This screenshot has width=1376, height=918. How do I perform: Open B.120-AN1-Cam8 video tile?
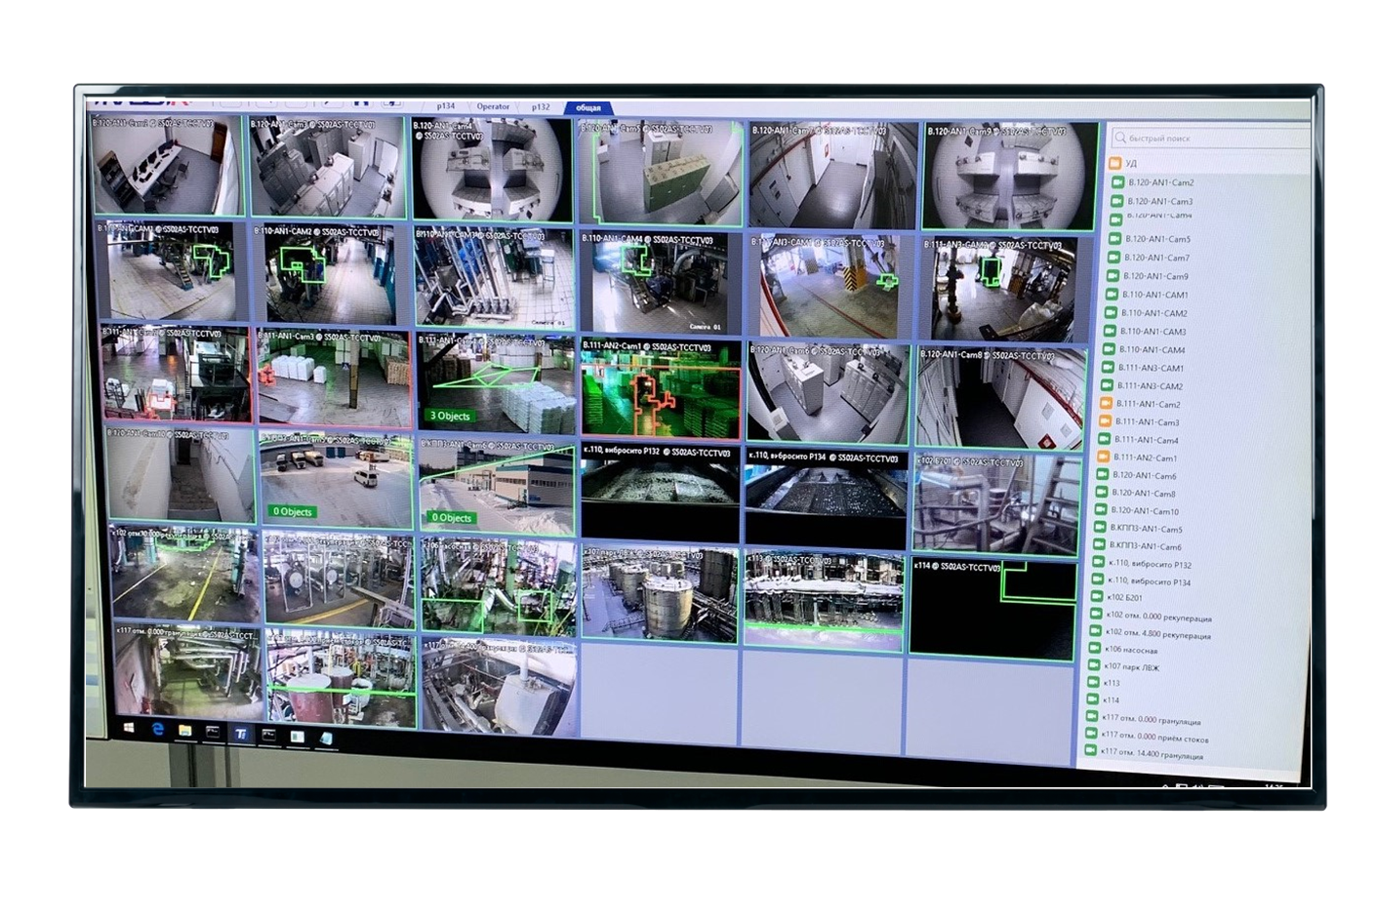(1001, 397)
